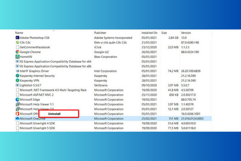This screenshot has height=161, width=241.
Task: Click the Bkav Corporation publisher cell
Action: (106, 57)
